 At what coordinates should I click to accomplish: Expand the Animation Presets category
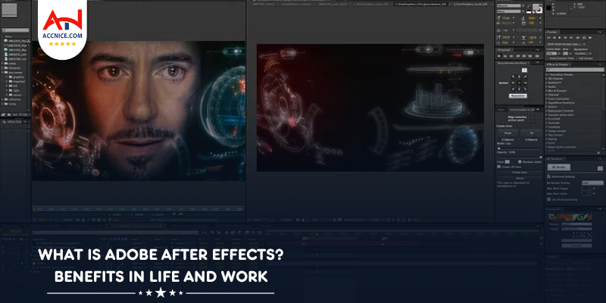[x=546, y=74]
